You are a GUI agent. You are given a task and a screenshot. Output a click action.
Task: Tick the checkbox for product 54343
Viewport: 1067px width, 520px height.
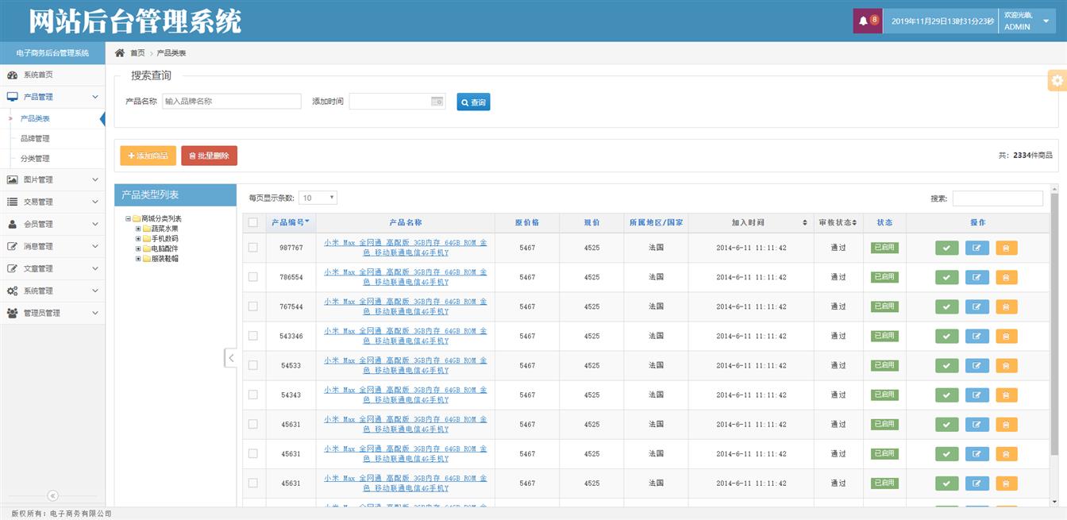coord(252,395)
